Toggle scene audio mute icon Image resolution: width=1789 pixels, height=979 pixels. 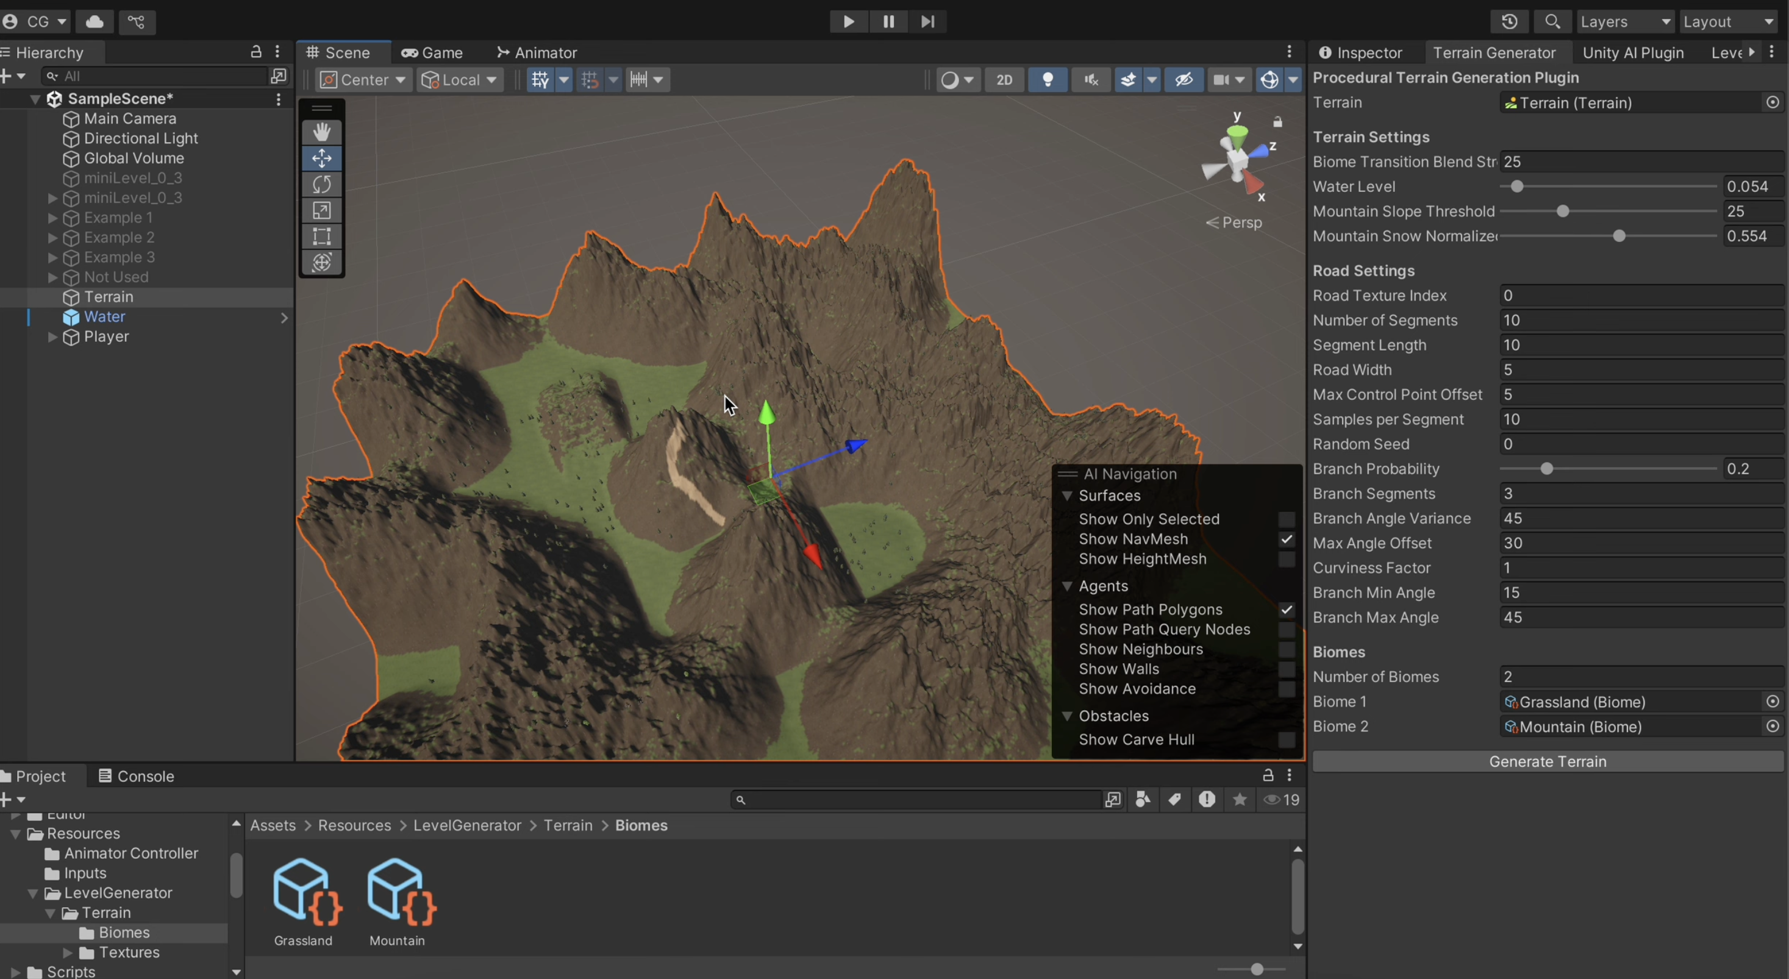point(1091,80)
